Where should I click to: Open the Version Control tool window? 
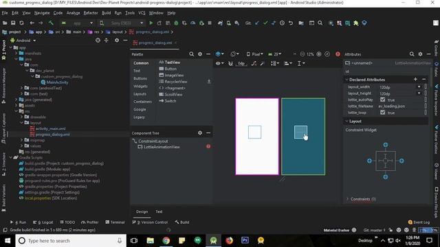[x=150, y=222]
